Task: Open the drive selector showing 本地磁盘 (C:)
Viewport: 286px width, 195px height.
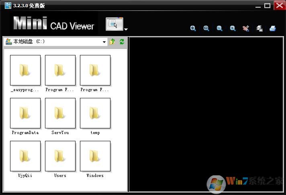Action: tap(55, 42)
